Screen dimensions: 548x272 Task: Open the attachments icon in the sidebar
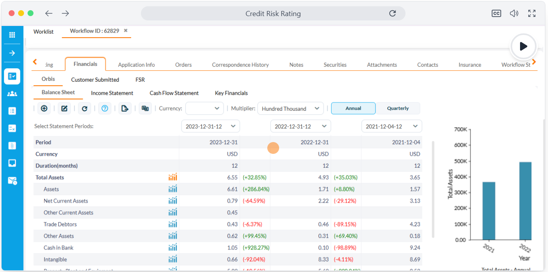coord(12,146)
